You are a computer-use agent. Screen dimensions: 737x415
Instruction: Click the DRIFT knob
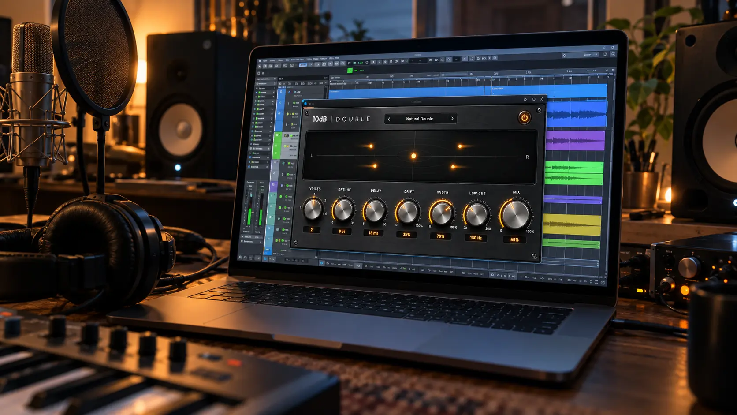(x=407, y=213)
